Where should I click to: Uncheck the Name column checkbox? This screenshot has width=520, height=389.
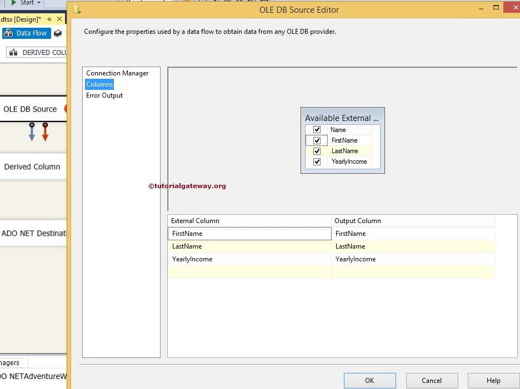(316, 129)
